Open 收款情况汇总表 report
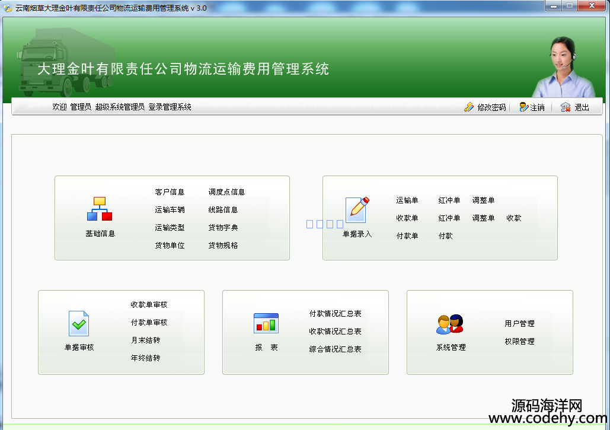This screenshot has width=610, height=430. pos(335,332)
